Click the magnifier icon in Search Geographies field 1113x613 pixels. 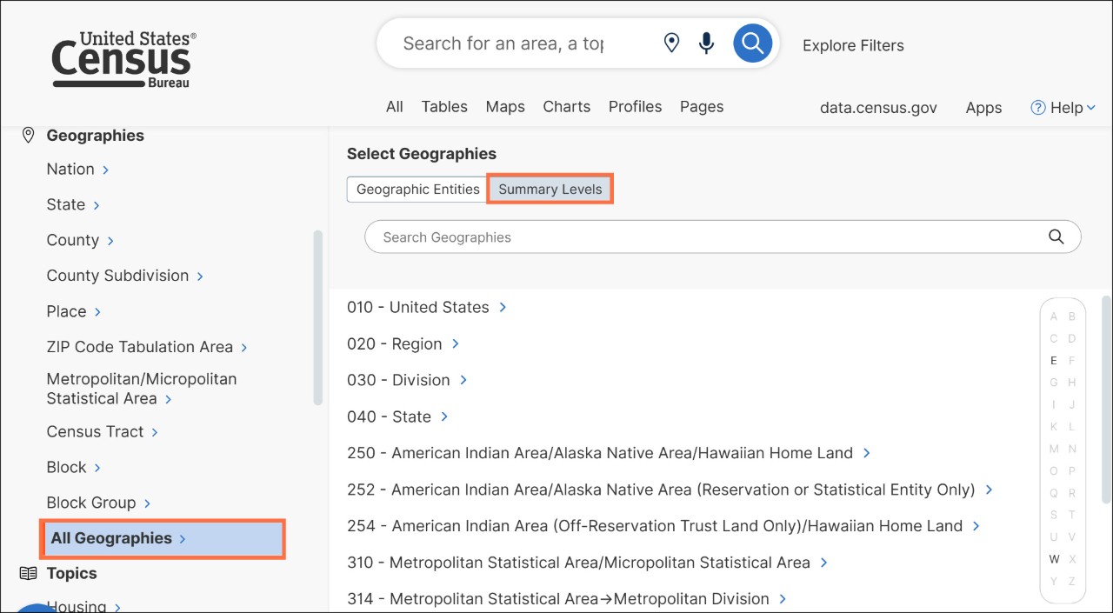[1056, 236]
